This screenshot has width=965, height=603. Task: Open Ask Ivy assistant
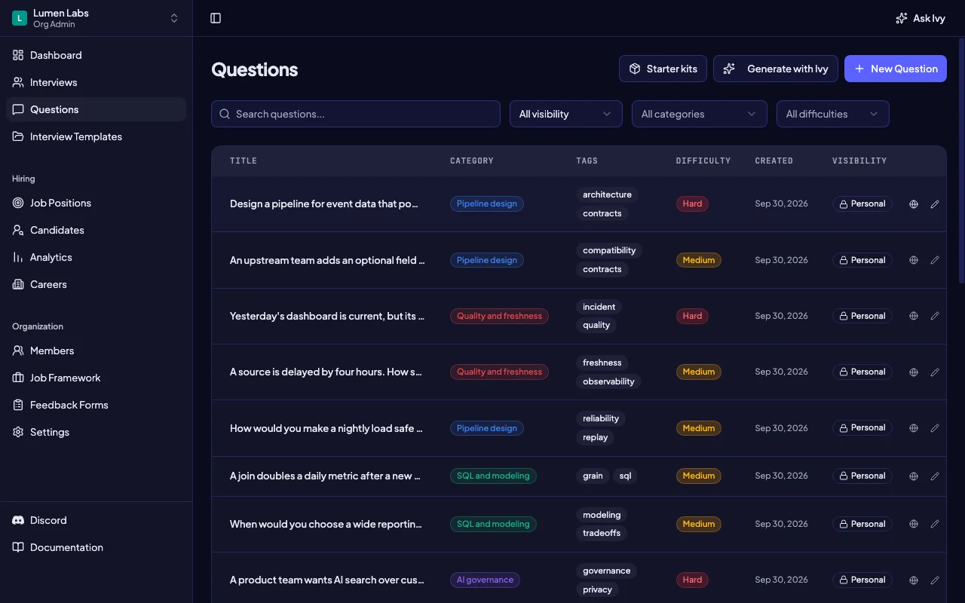(920, 18)
